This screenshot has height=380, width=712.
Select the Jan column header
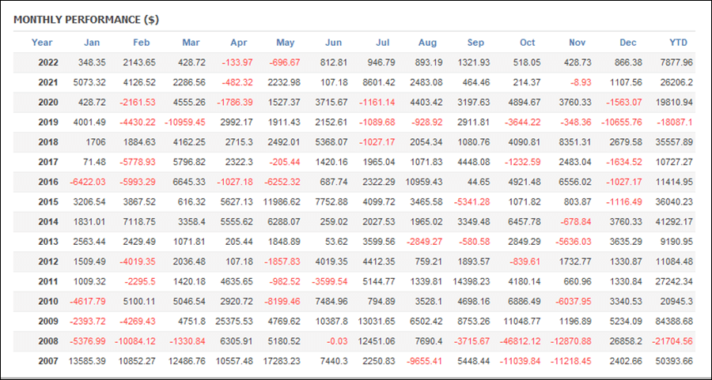point(92,43)
